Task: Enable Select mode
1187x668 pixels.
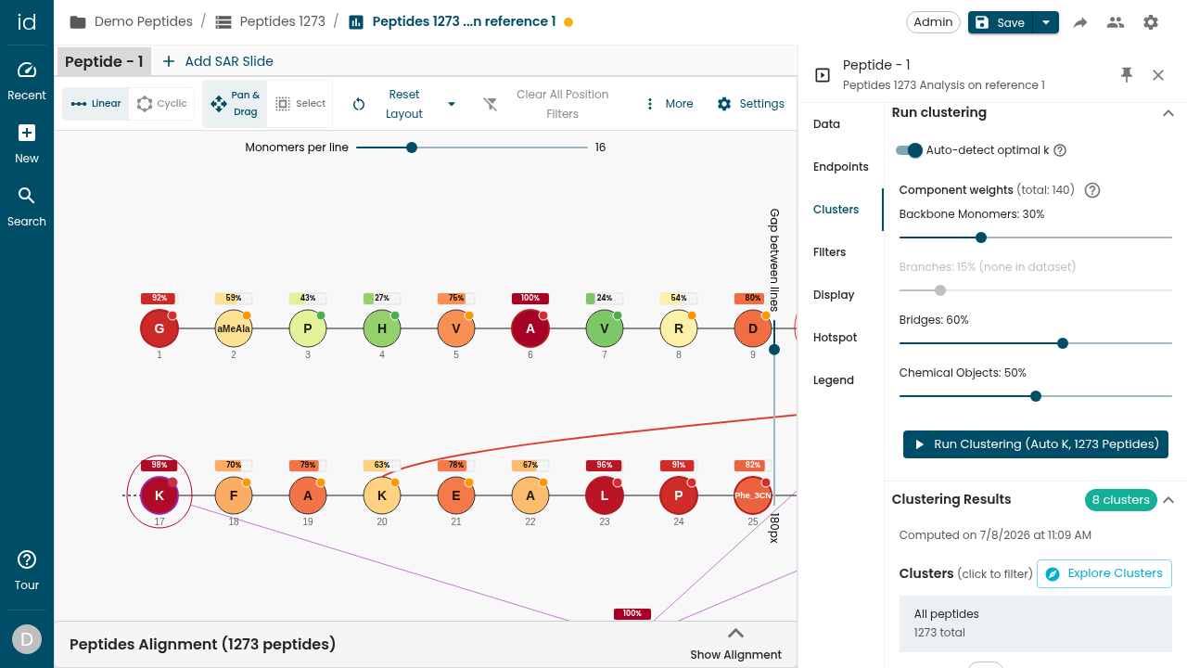Action: tap(300, 104)
